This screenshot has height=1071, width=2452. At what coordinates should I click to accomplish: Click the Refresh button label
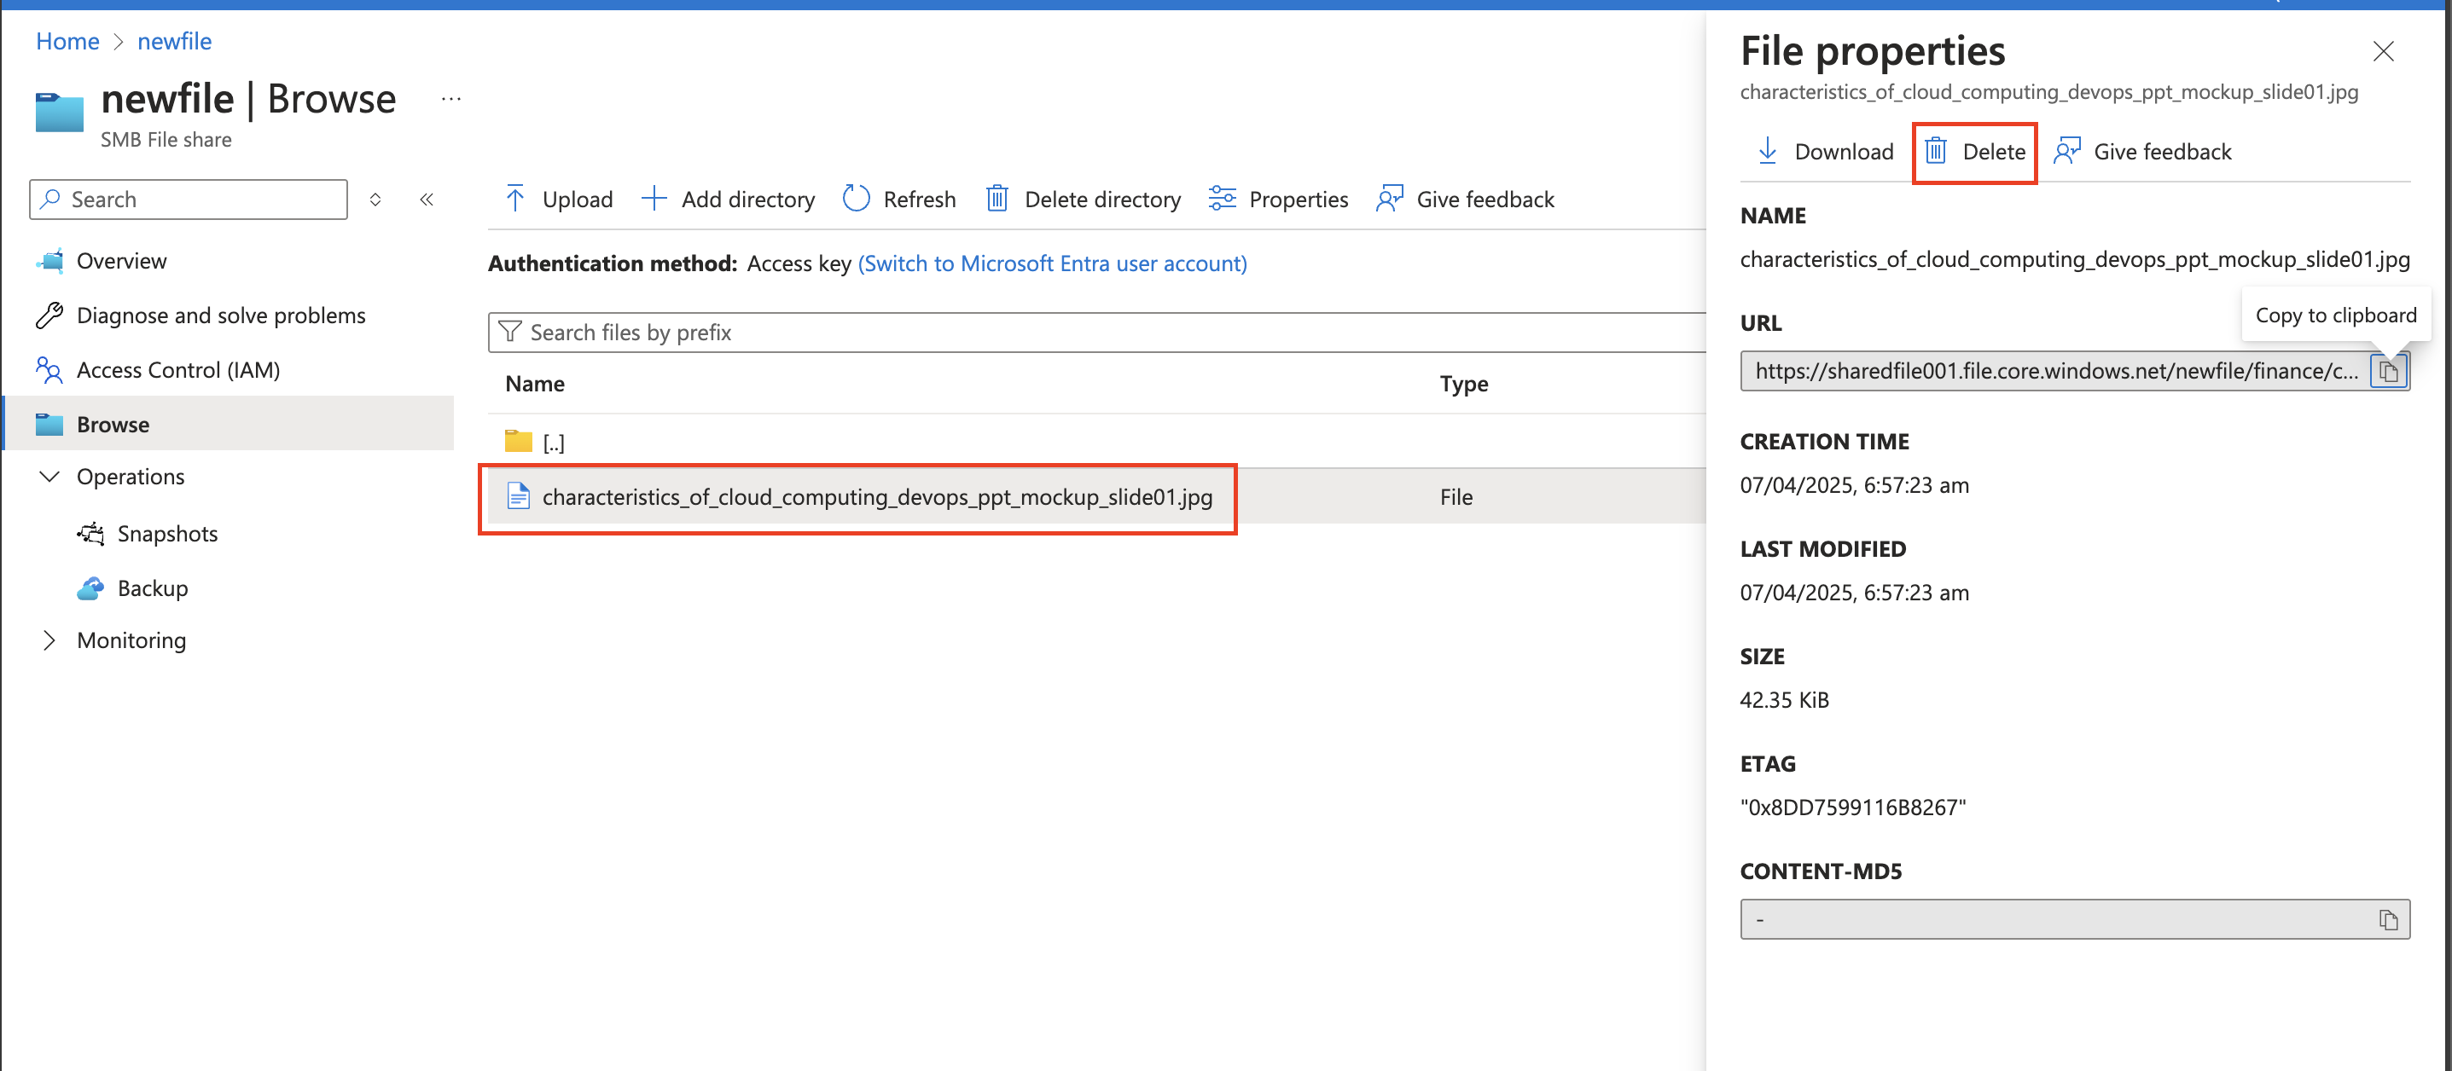tap(919, 199)
